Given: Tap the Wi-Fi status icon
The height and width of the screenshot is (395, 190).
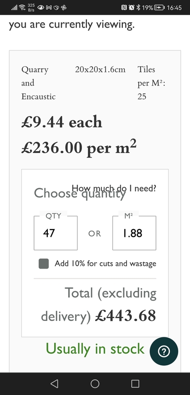Looking at the screenshot, I should click(x=22, y=7).
